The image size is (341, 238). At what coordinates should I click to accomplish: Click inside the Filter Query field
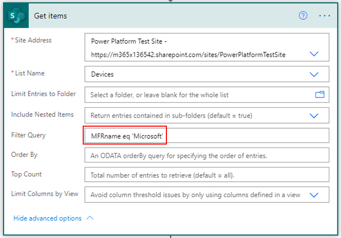[207, 136]
